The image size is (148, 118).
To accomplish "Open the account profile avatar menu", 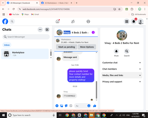I will point(141,22).
